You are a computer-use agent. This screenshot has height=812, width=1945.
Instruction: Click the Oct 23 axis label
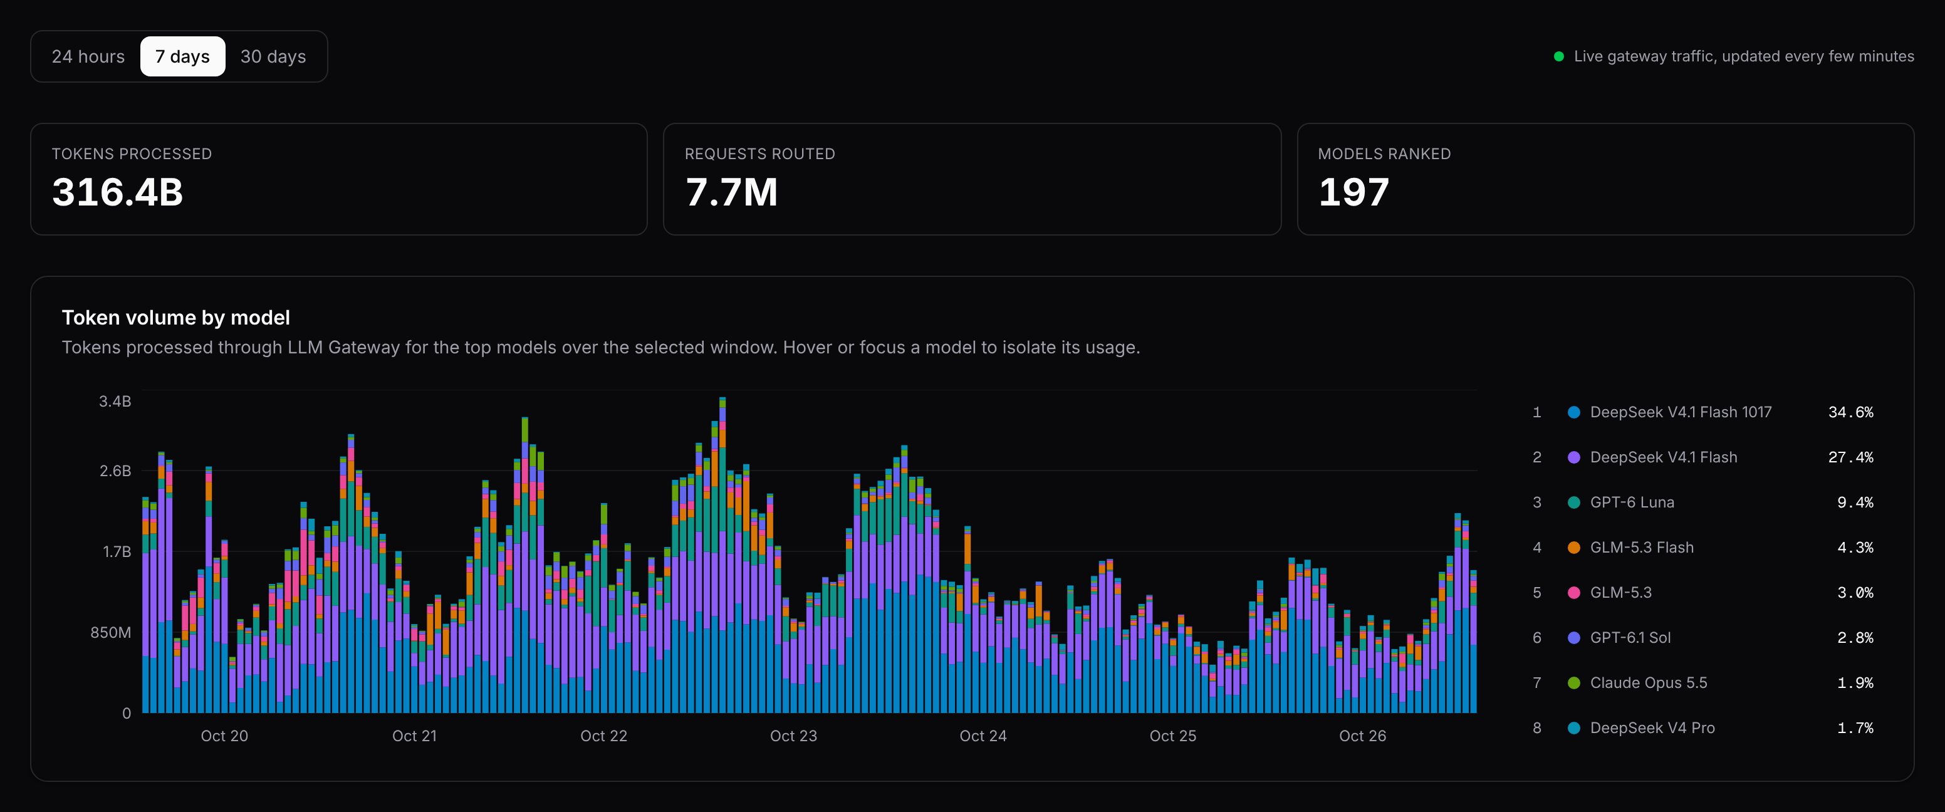point(793,737)
